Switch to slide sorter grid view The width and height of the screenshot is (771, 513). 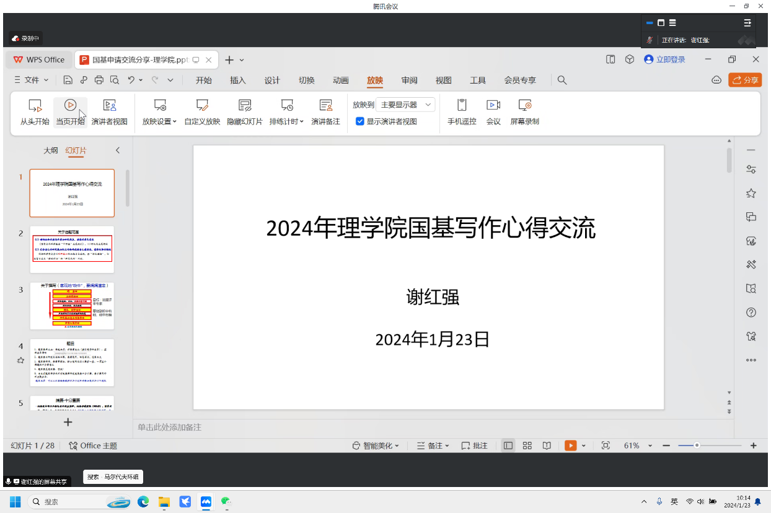coord(527,446)
